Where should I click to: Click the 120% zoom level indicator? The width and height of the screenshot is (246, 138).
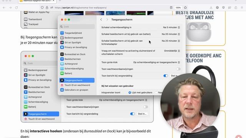pyautogui.click(x=178, y=8)
